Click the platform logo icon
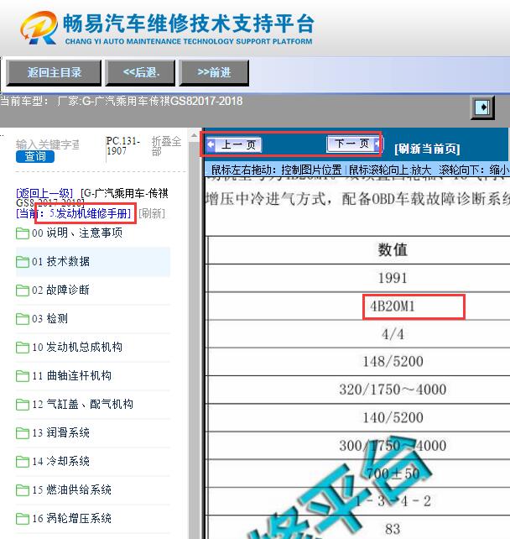510x539 pixels. pyautogui.click(x=39, y=28)
